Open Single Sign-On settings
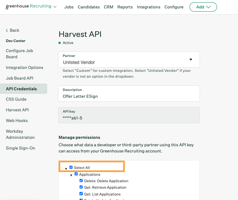238x200 pixels. coord(20,148)
